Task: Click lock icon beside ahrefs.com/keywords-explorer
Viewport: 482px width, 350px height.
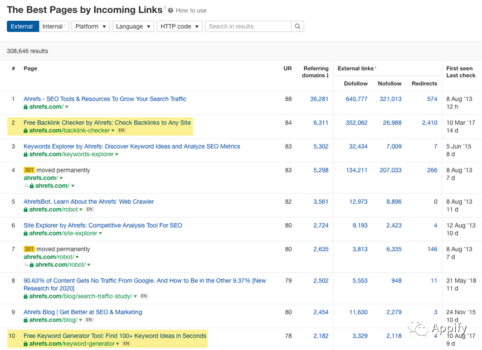Action: click(26, 154)
